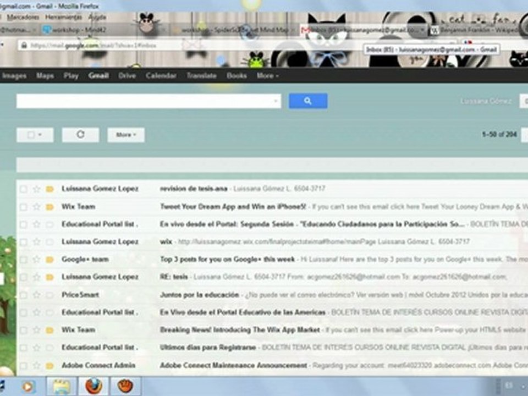Star the Segunda Sesión Educational Portal email
This screenshot has height=396, width=528.
(36, 224)
